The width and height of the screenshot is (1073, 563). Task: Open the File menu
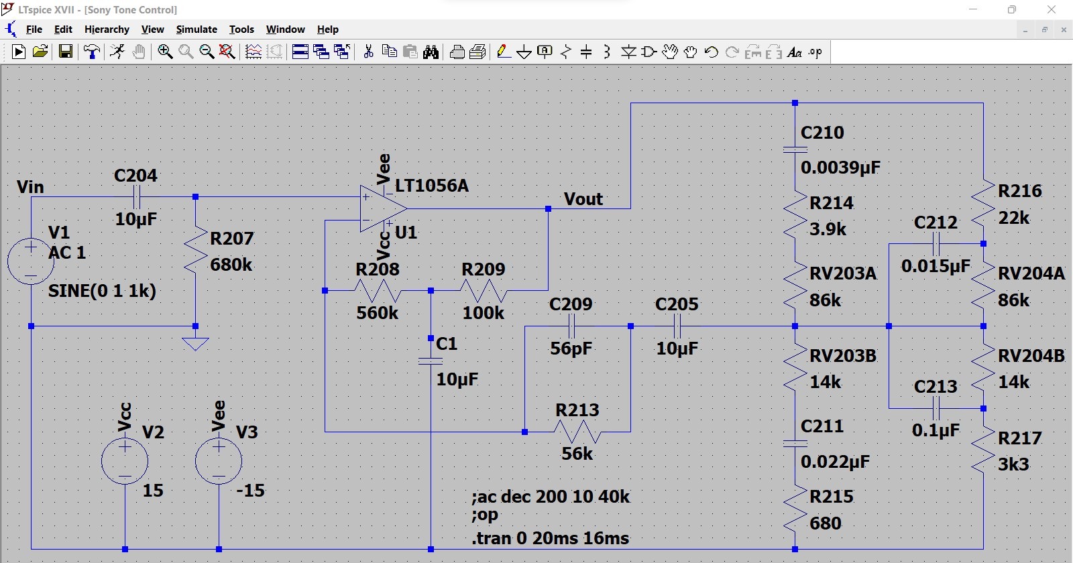34,29
